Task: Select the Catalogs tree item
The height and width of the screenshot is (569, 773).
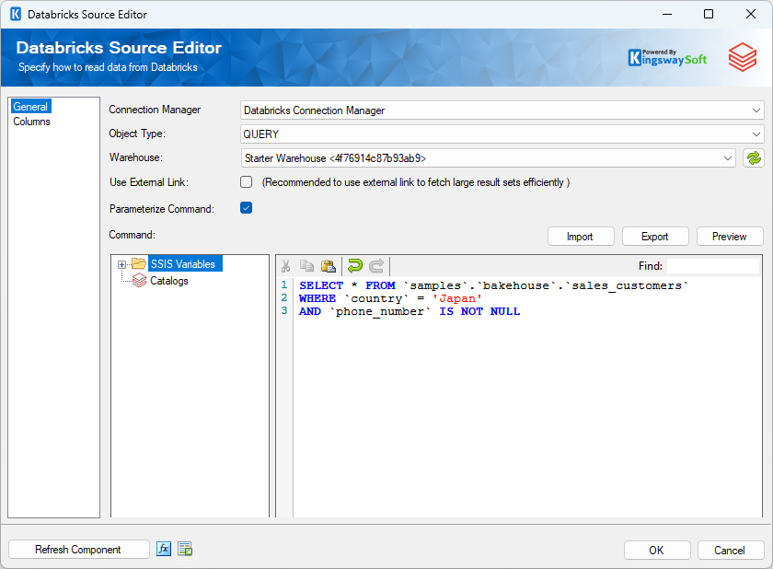Action: click(169, 281)
